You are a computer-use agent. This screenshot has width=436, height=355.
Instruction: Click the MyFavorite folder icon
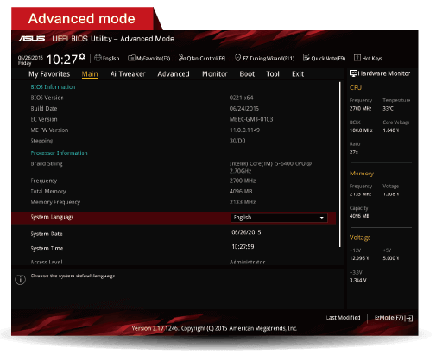[131, 58]
